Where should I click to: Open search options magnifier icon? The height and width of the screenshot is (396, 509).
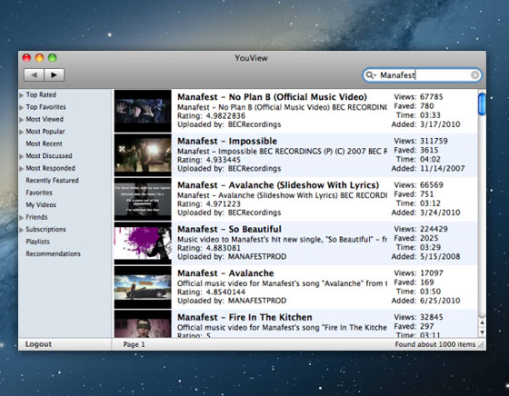[x=371, y=75]
